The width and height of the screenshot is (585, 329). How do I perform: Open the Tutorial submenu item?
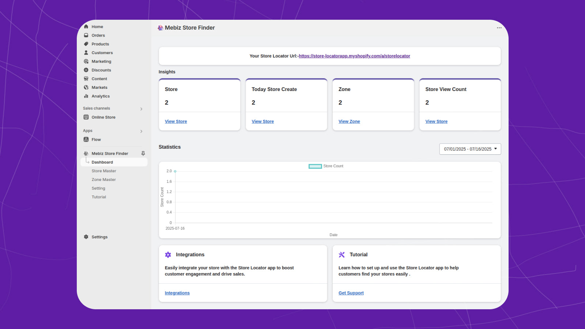(x=99, y=197)
